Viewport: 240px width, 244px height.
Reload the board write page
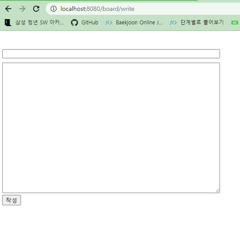pos(36,9)
